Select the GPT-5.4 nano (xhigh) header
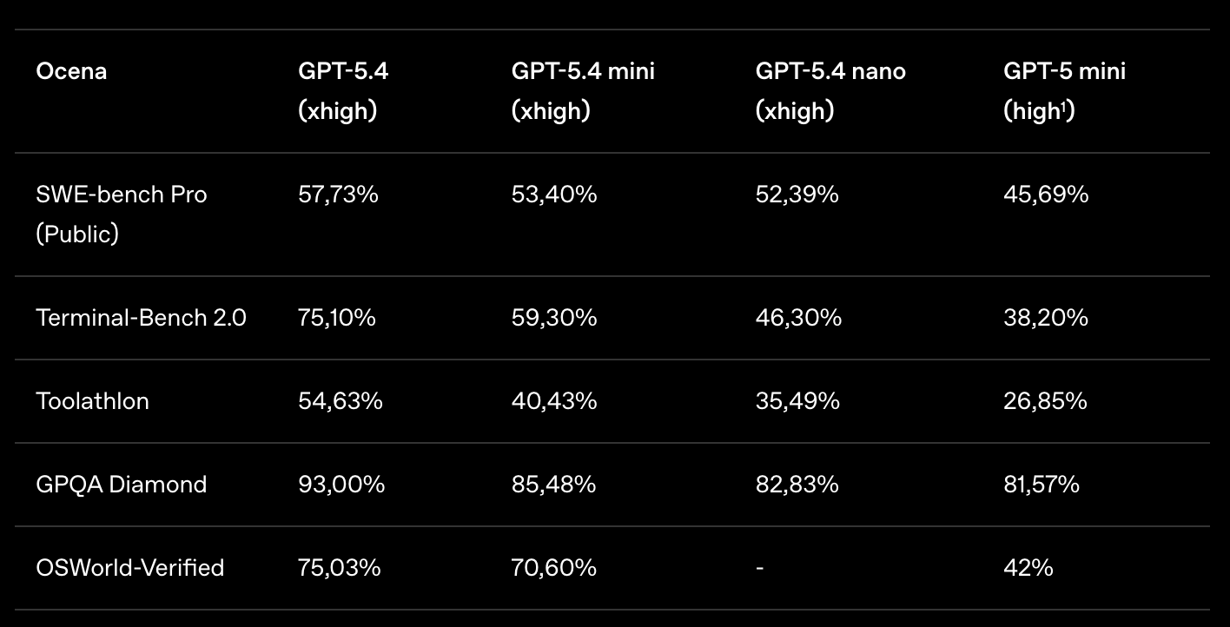Image resolution: width=1230 pixels, height=627 pixels. coord(830,90)
